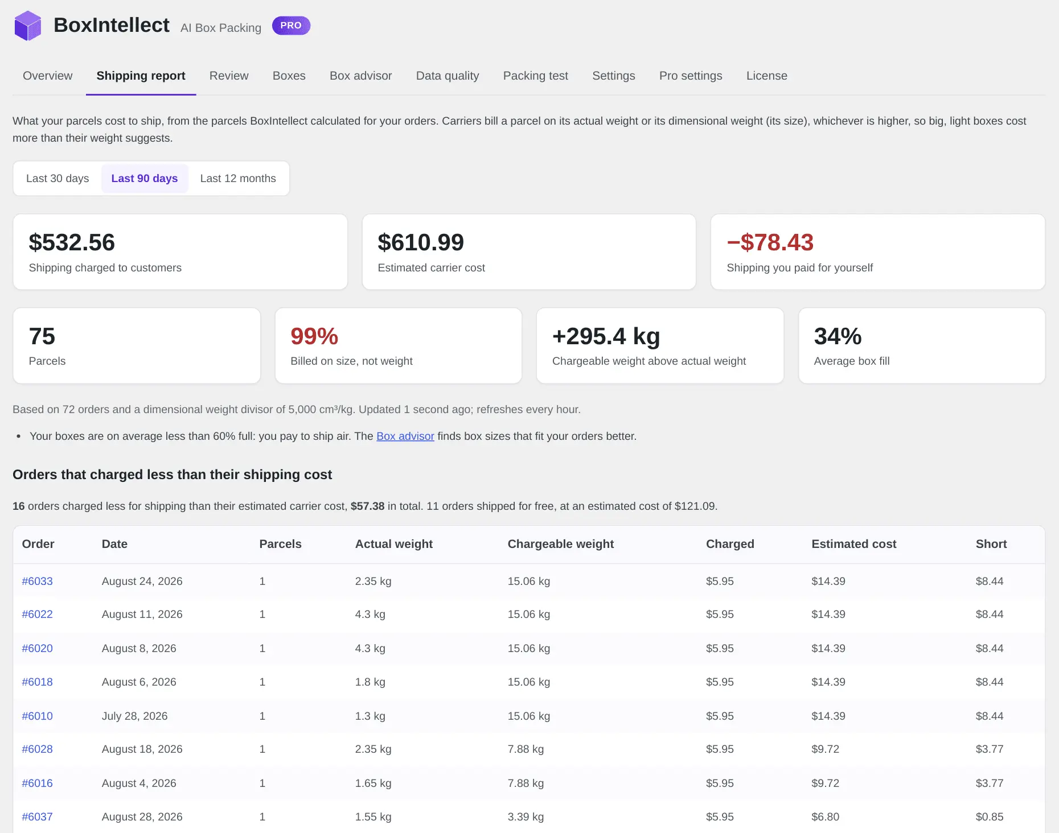Click the 99% billed on size card
The height and width of the screenshot is (833, 1059).
(x=399, y=346)
